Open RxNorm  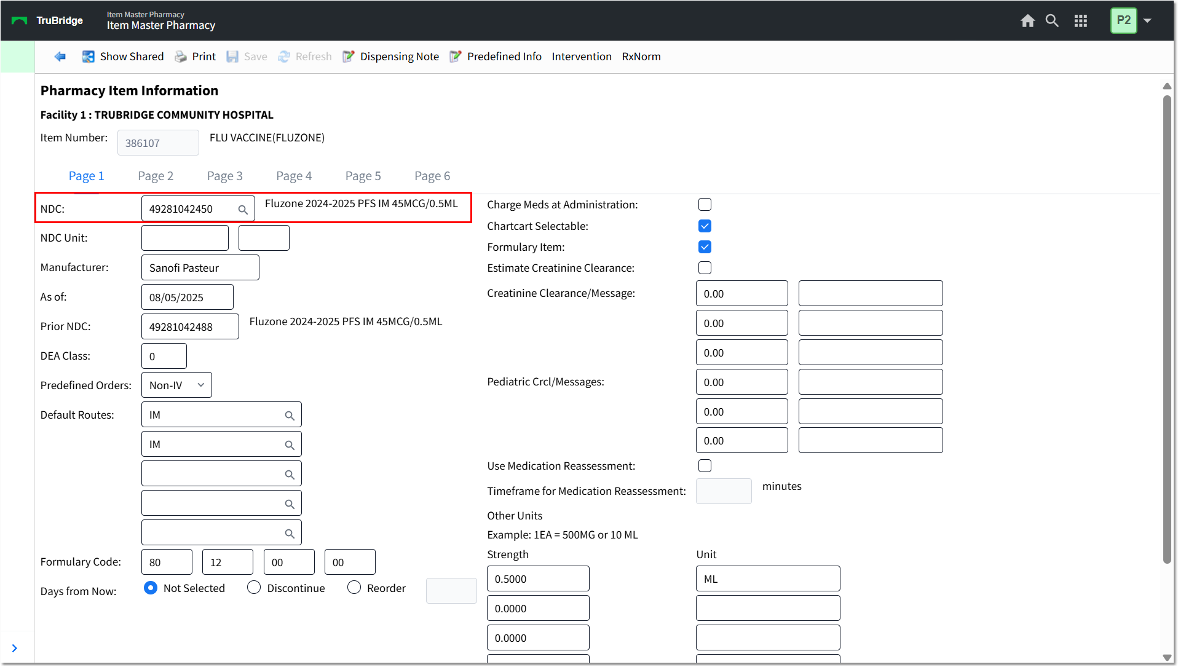tap(641, 57)
